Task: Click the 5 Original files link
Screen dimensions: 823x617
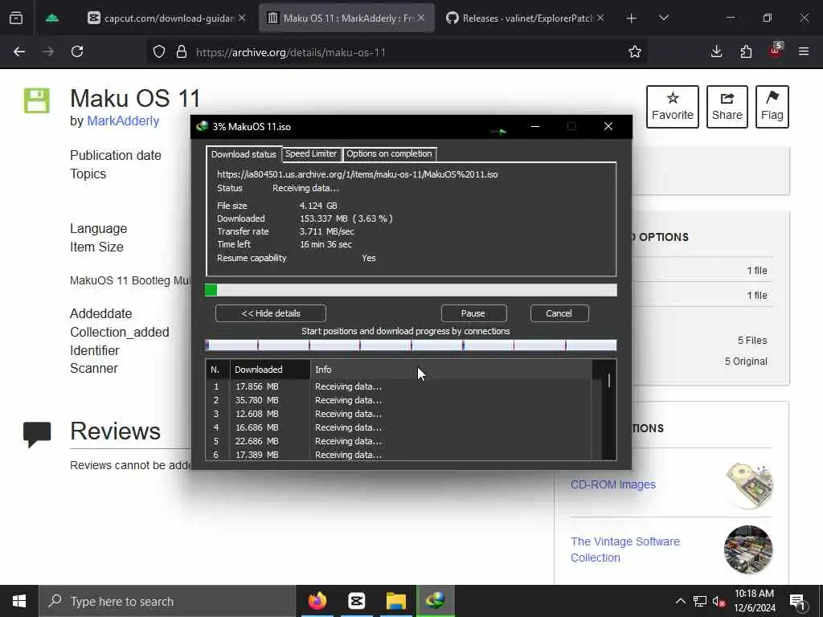Action: click(x=746, y=361)
